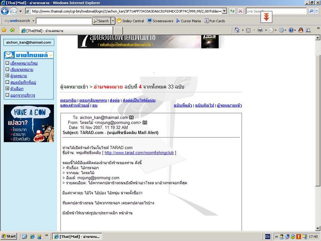Click the [Thai|Mail] taskbar window button
This screenshot has height=241, width=321.
click(x=77, y=236)
